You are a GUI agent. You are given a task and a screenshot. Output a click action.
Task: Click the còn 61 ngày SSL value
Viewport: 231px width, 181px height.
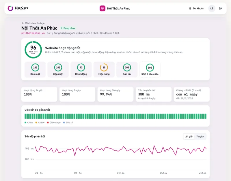point(187,95)
